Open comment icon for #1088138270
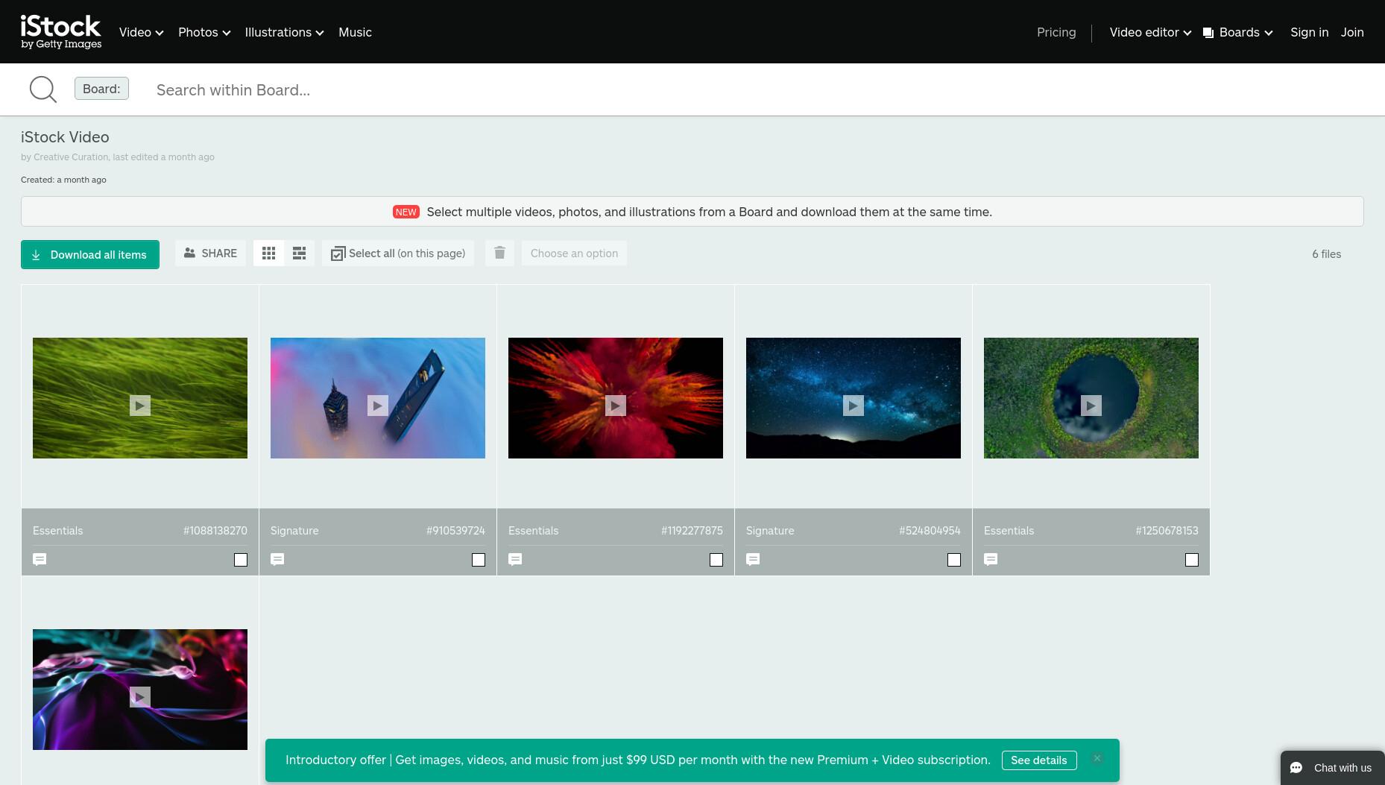The image size is (1385, 785). click(x=40, y=559)
